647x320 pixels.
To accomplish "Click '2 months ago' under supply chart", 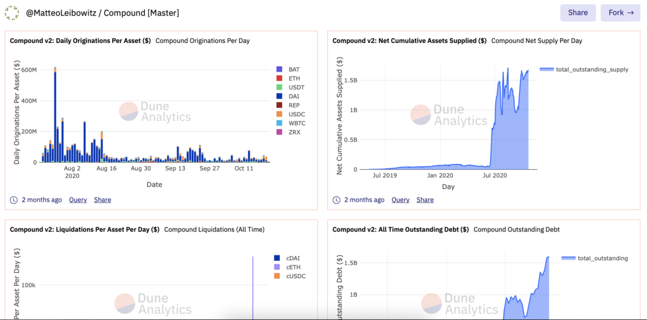I will click(x=364, y=200).
